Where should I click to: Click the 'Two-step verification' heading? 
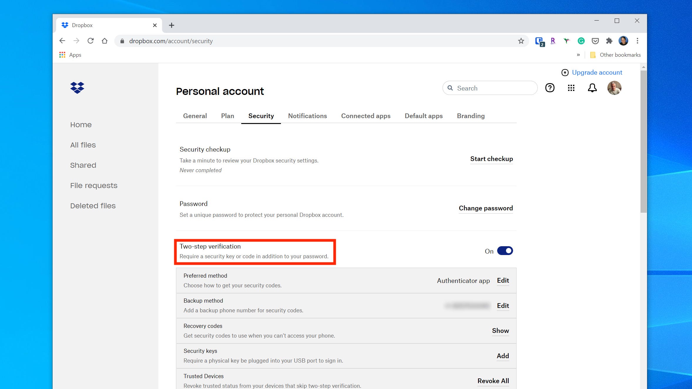(210, 246)
